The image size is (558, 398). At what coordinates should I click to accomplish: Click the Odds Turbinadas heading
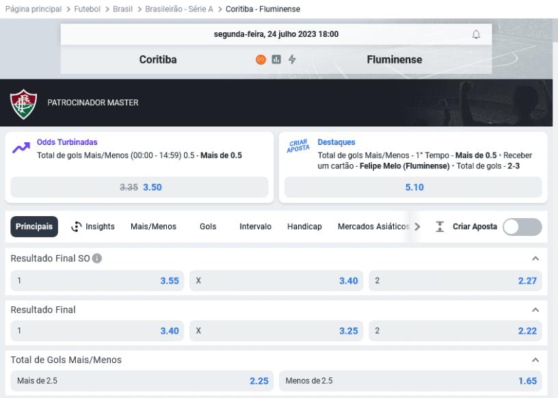pos(67,142)
